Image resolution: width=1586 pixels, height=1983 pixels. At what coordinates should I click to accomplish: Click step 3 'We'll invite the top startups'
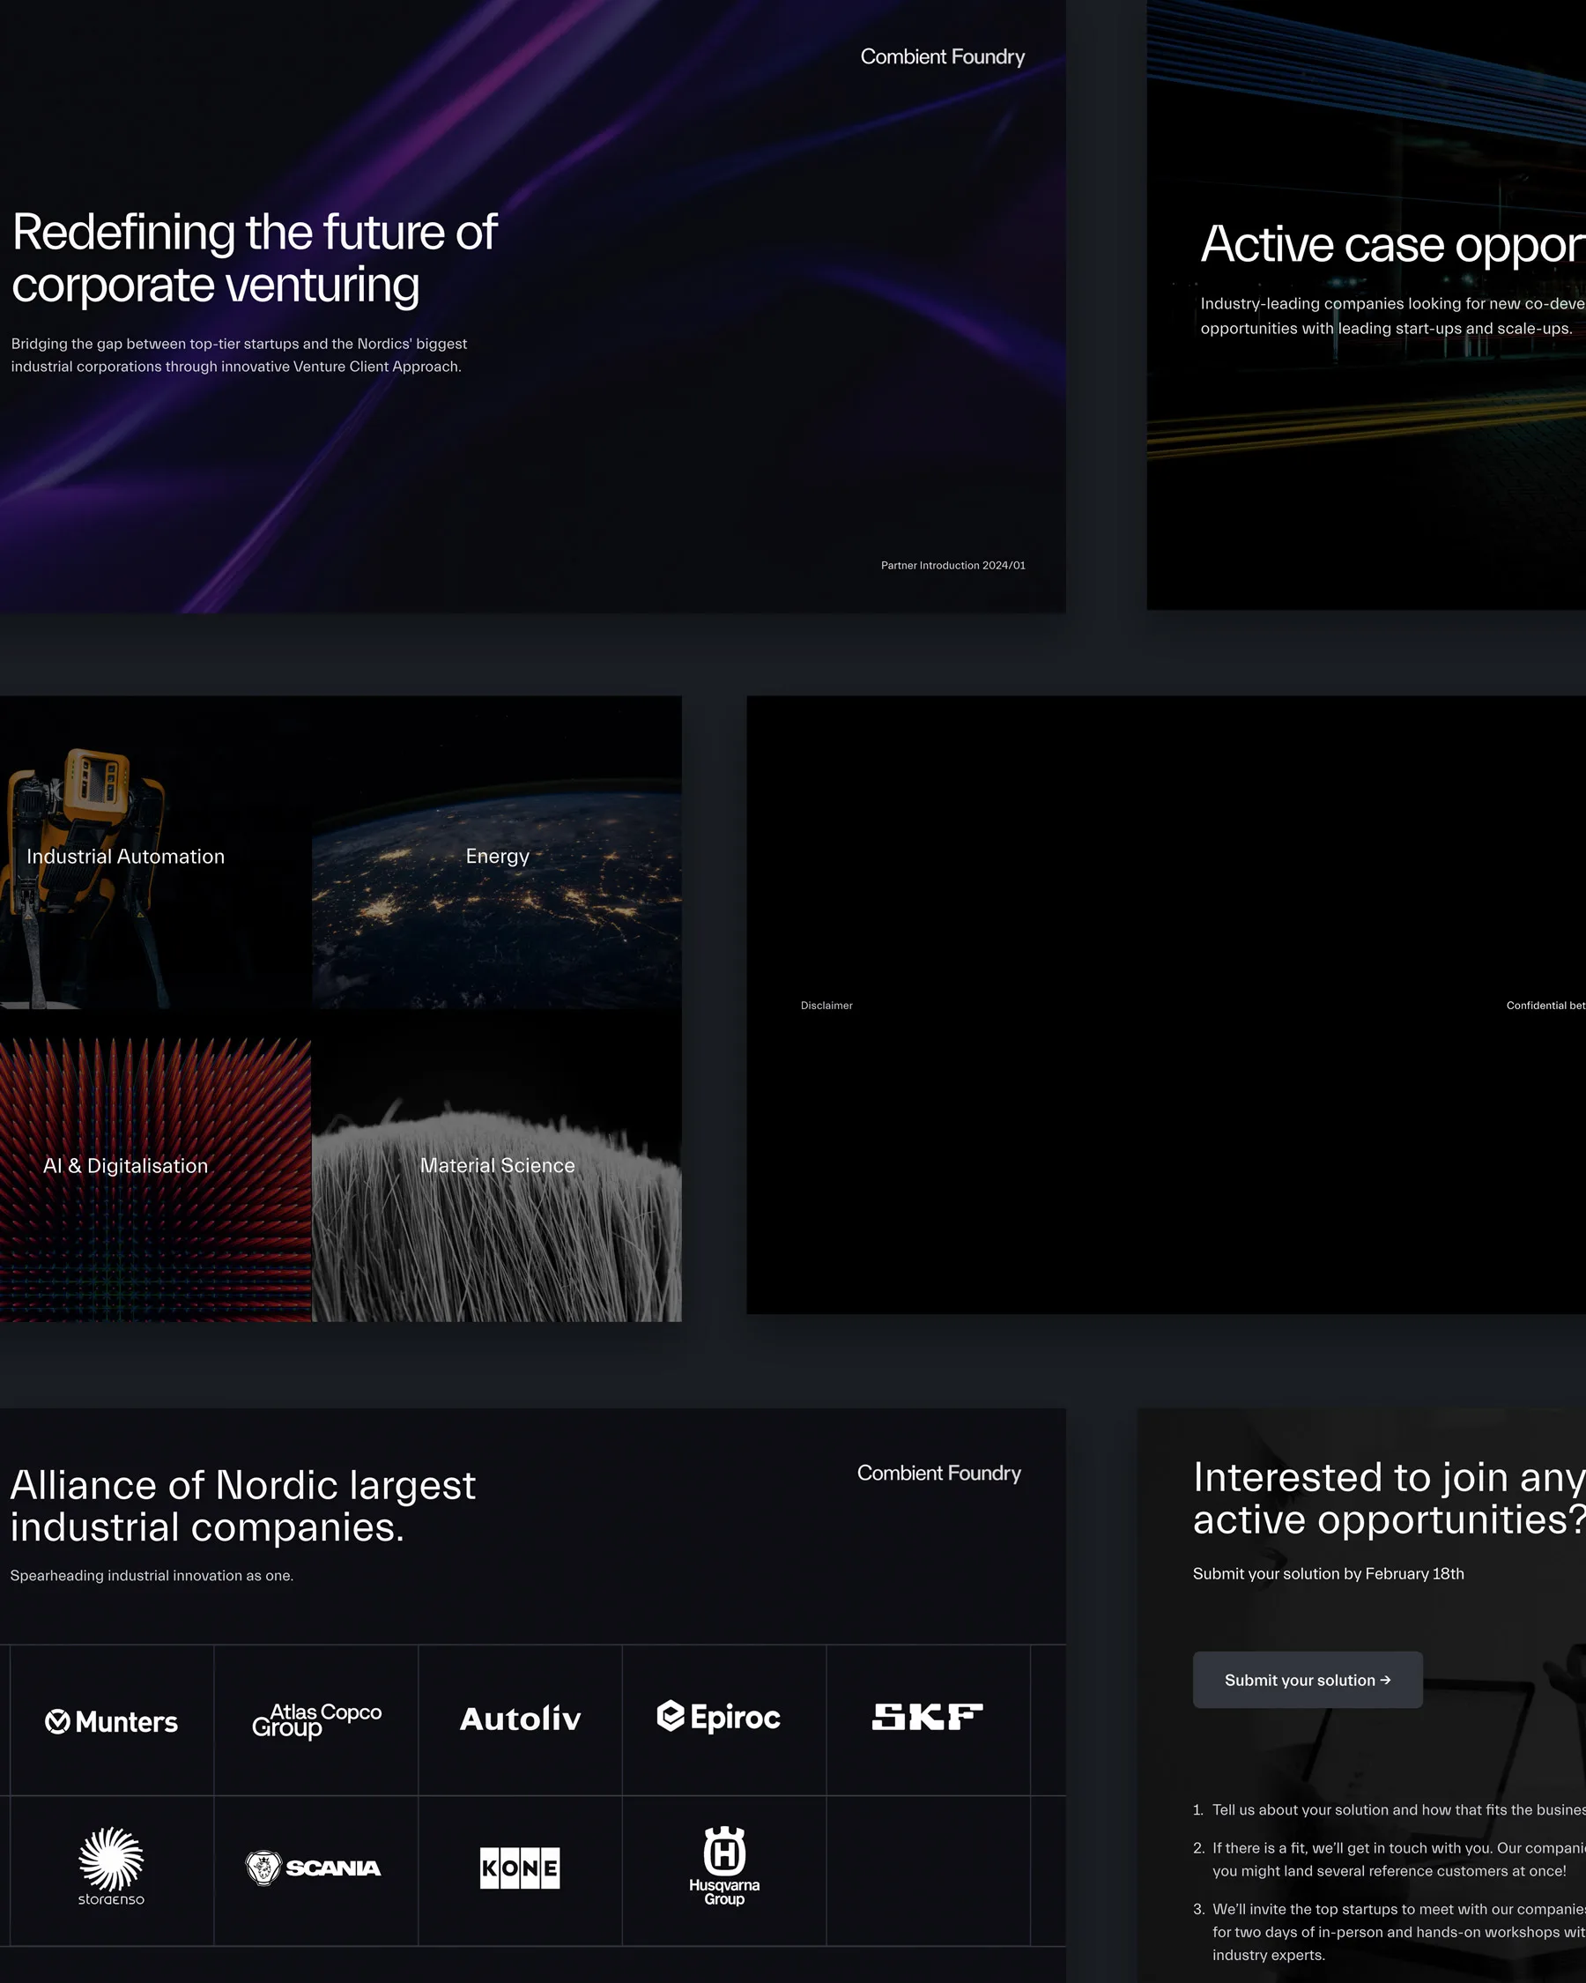1390,1932
